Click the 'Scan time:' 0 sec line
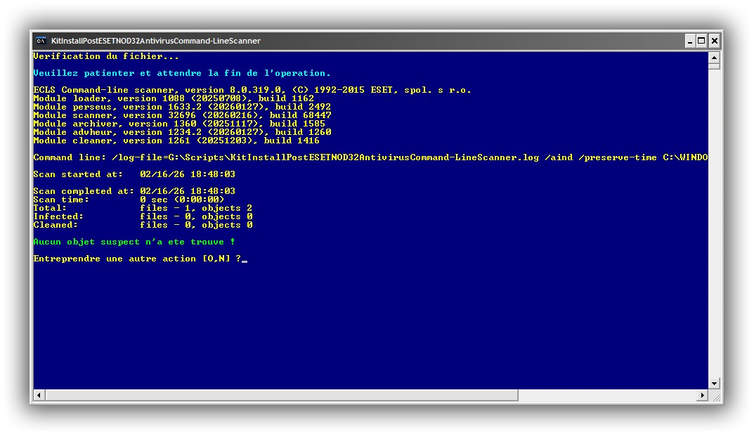The width and height of the screenshot is (754, 435). (x=129, y=200)
